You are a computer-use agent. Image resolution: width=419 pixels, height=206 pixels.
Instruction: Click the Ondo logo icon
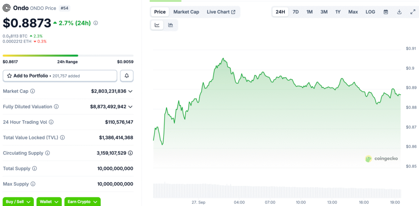click(x=7, y=8)
